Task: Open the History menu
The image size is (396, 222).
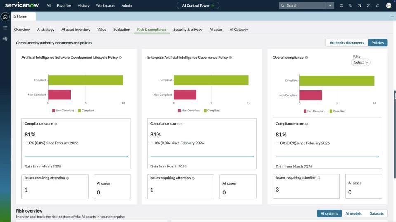Action: [x=83, y=5]
